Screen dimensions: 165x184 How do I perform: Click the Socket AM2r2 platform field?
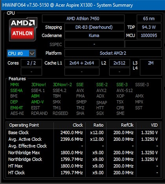pos(113,53)
